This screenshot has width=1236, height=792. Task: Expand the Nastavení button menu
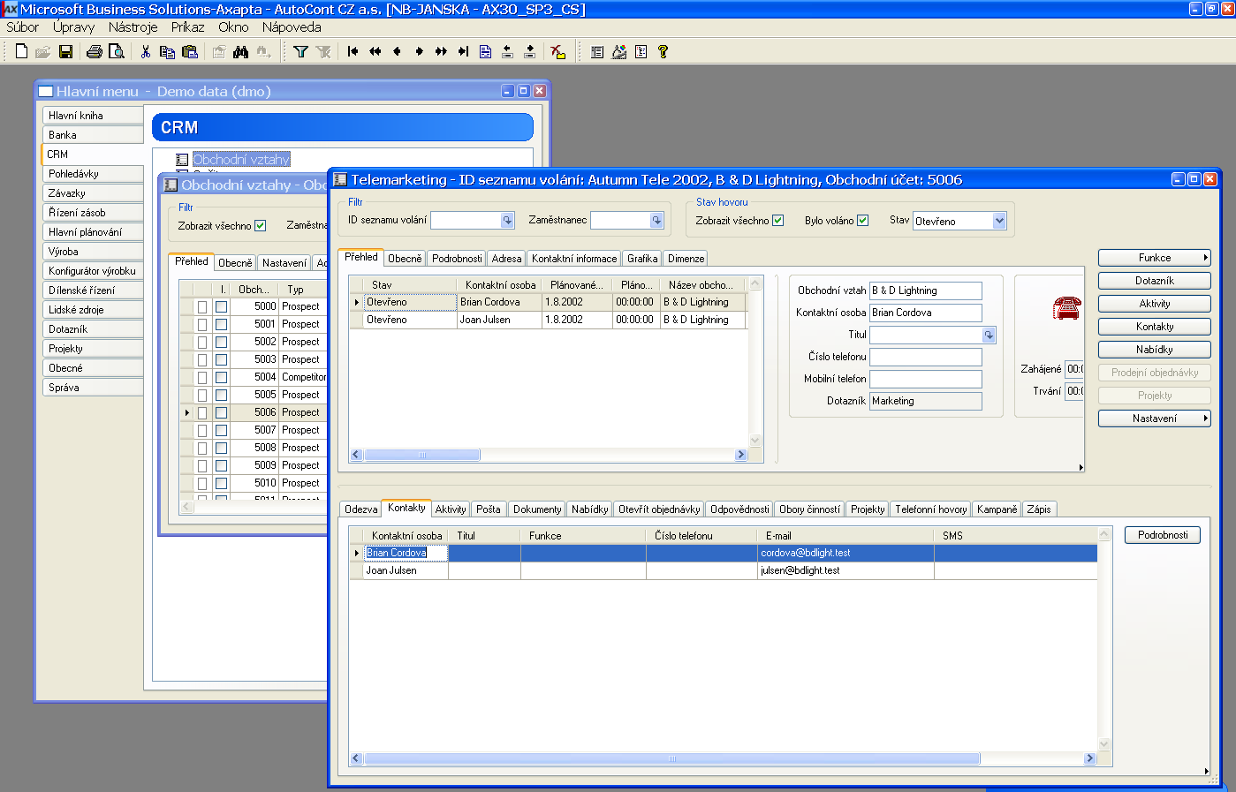[x=1154, y=419]
